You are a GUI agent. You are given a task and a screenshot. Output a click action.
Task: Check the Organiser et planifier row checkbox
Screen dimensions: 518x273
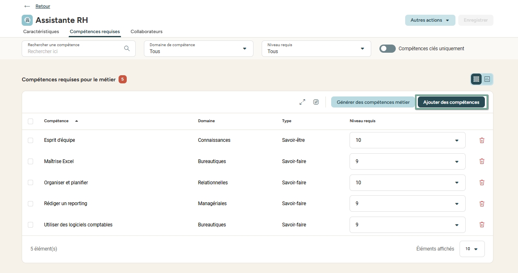click(31, 183)
